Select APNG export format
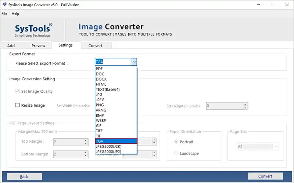This screenshot has width=294, height=183. [116, 110]
